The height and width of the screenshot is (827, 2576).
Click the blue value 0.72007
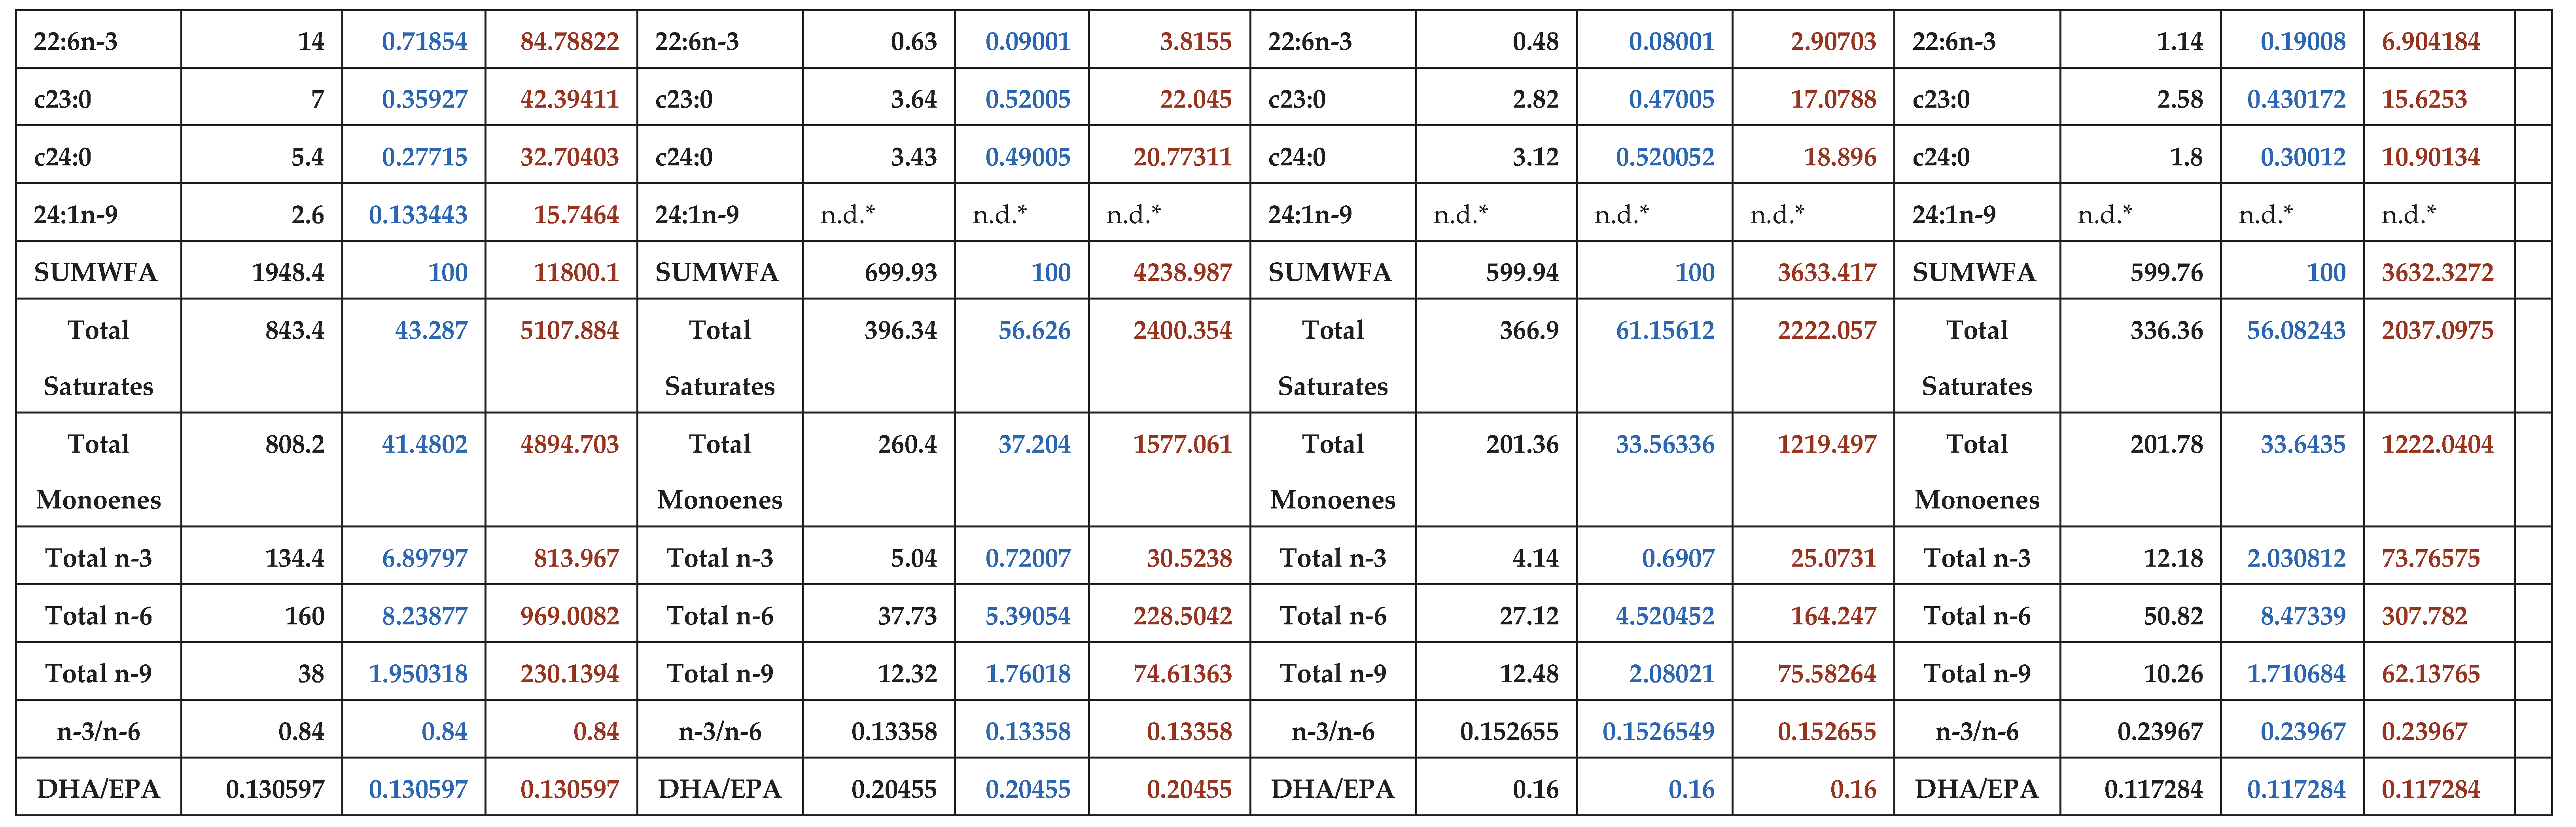pyautogui.click(x=1027, y=558)
